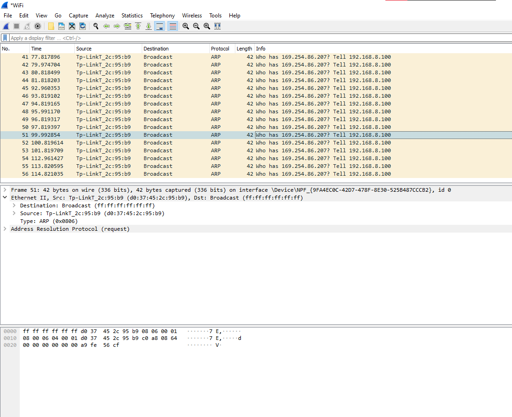The width and height of the screenshot is (512, 417).
Task: Sort by the Length column header
Action: point(245,49)
